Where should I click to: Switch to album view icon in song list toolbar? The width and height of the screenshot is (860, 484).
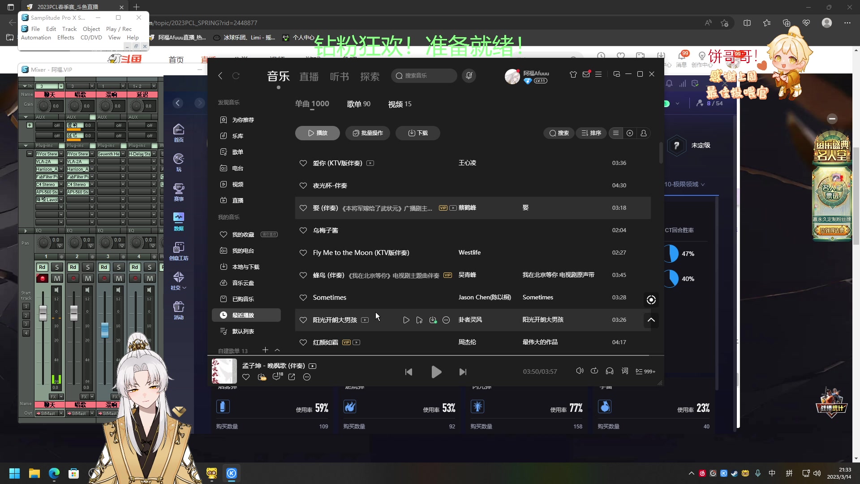[630, 133]
